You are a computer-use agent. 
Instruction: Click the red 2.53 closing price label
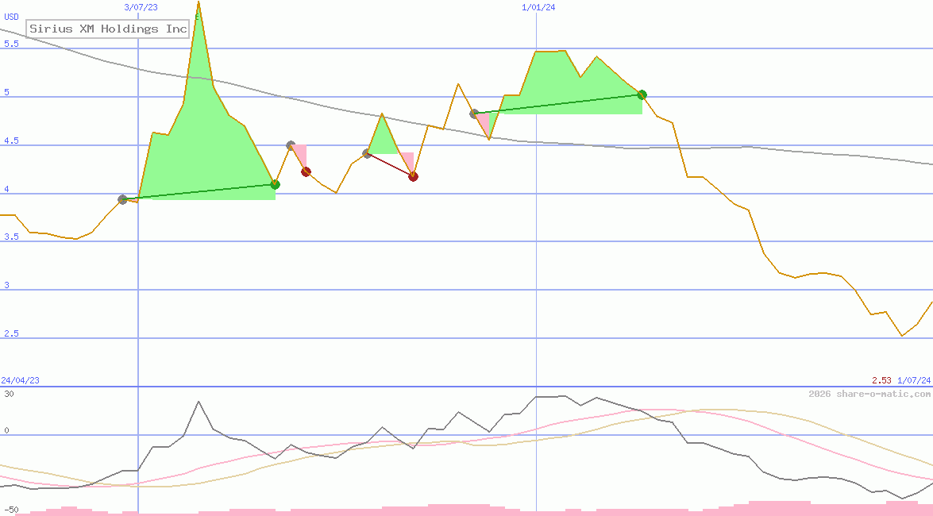pyautogui.click(x=883, y=380)
